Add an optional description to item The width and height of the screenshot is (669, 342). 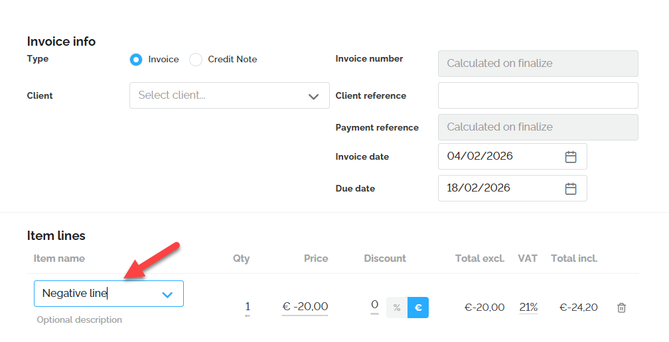80,320
